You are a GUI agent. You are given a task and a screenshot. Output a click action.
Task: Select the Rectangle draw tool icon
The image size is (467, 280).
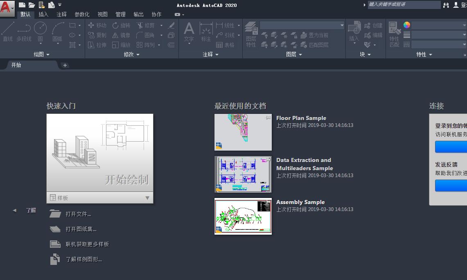[72, 26]
